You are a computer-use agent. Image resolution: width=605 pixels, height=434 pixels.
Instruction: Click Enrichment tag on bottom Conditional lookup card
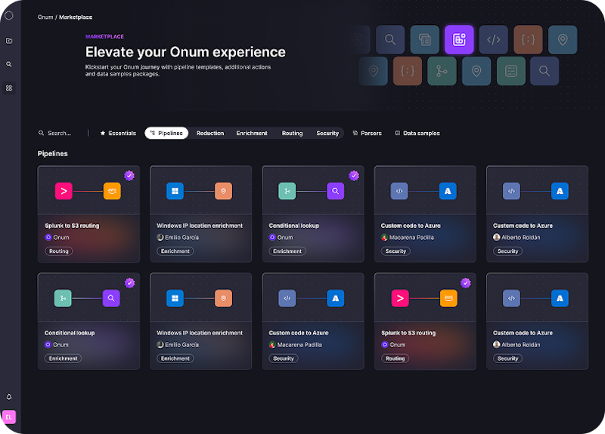tap(64, 359)
